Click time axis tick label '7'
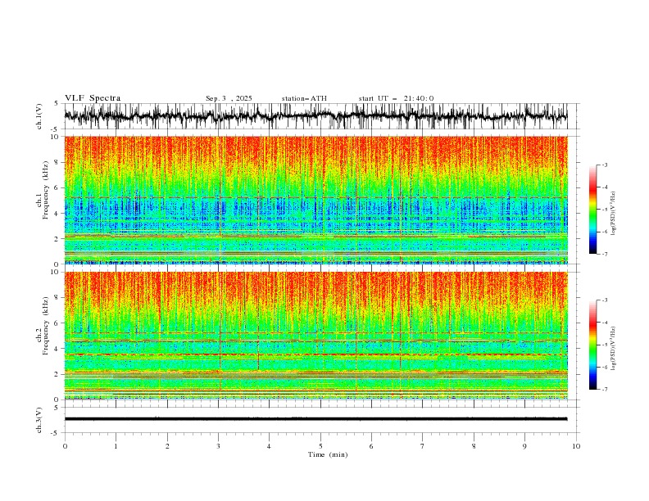649x501 pixels. pos(423,446)
